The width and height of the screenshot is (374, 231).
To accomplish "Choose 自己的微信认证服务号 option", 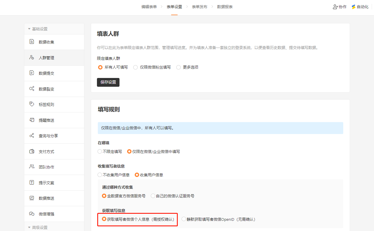I will click(153, 196).
